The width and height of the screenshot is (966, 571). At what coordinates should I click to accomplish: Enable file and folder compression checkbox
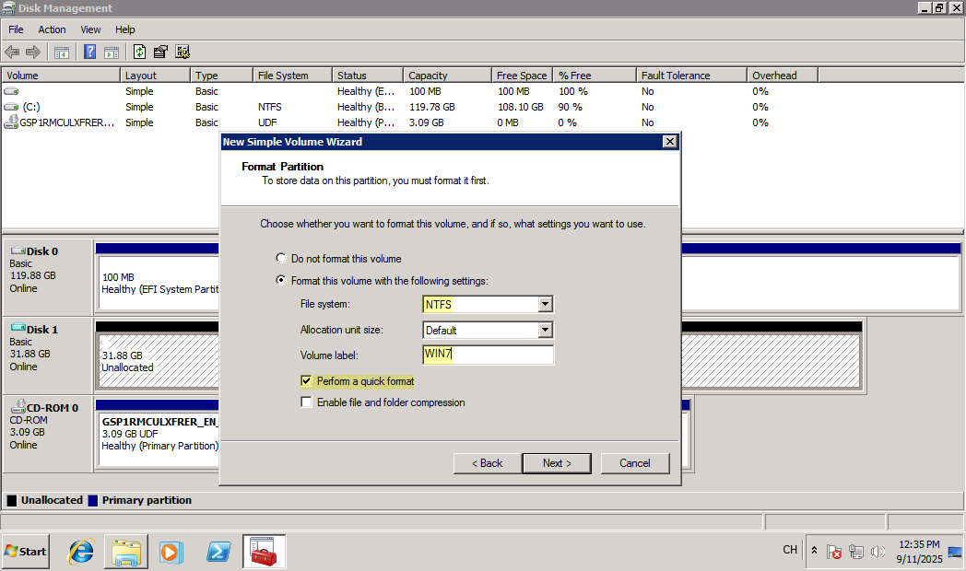(307, 402)
